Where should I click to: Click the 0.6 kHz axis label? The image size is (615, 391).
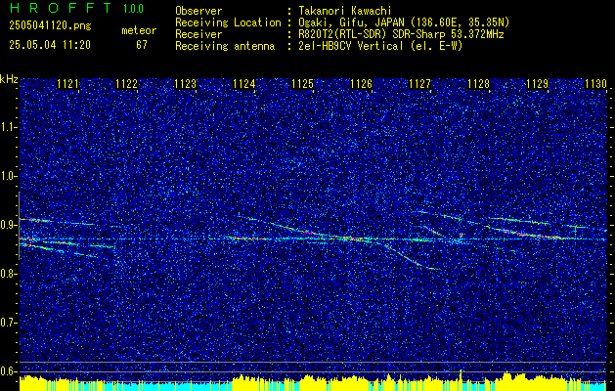coord(9,371)
